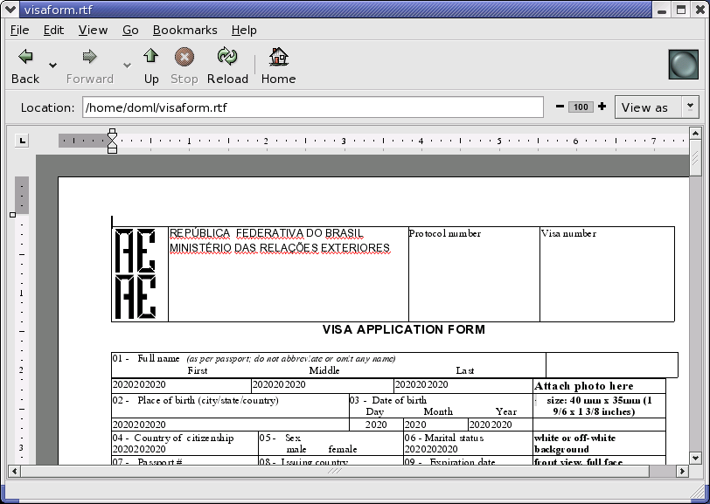Click the Location path text field

[312, 107]
